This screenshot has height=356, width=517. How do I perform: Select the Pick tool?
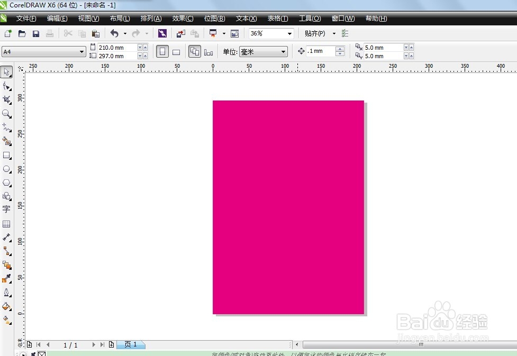click(x=7, y=71)
